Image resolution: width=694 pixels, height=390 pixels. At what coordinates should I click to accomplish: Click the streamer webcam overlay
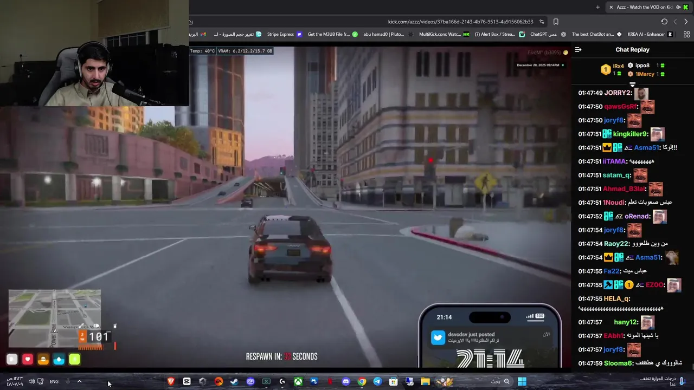click(94, 53)
